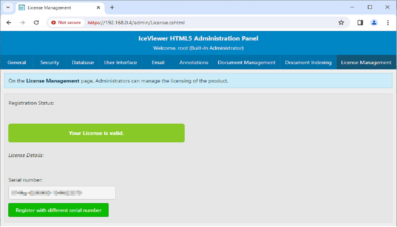The height and width of the screenshot is (227, 397).
Task: Click the browser forward arrow
Action: click(22, 22)
